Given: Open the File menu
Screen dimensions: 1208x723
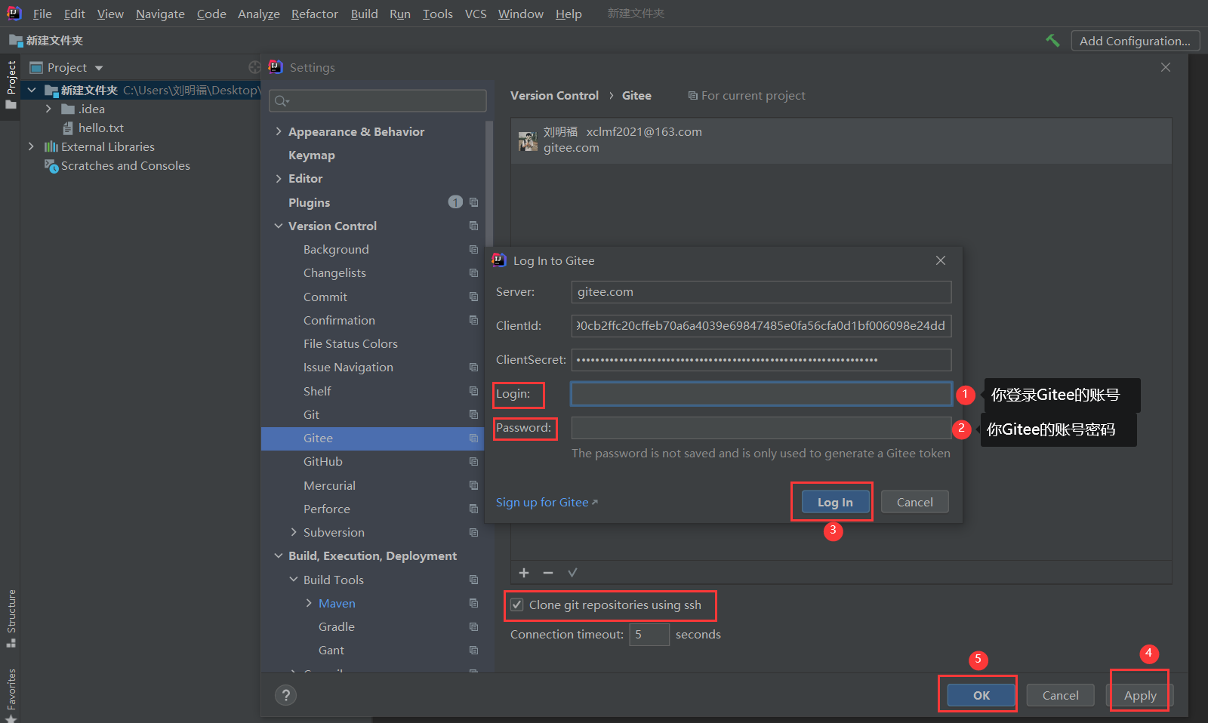Looking at the screenshot, I should [42, 14].
